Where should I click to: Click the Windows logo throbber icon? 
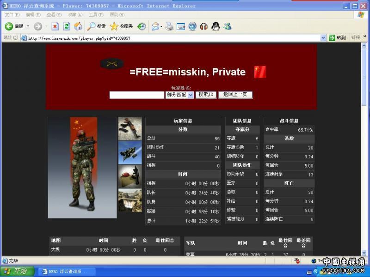(361, 15)
